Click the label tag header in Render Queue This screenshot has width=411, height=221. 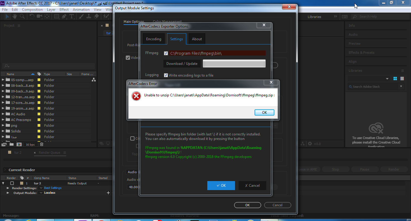coord(22,178)
